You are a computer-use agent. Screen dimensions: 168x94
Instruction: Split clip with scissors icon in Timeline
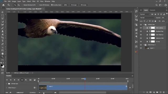coord(30,80)
